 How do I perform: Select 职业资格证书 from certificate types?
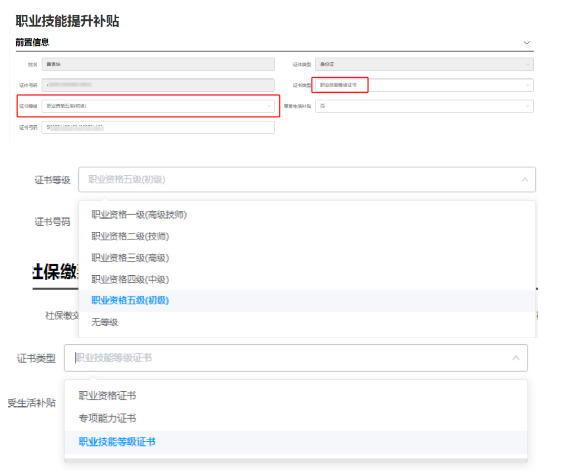point(107,396)
